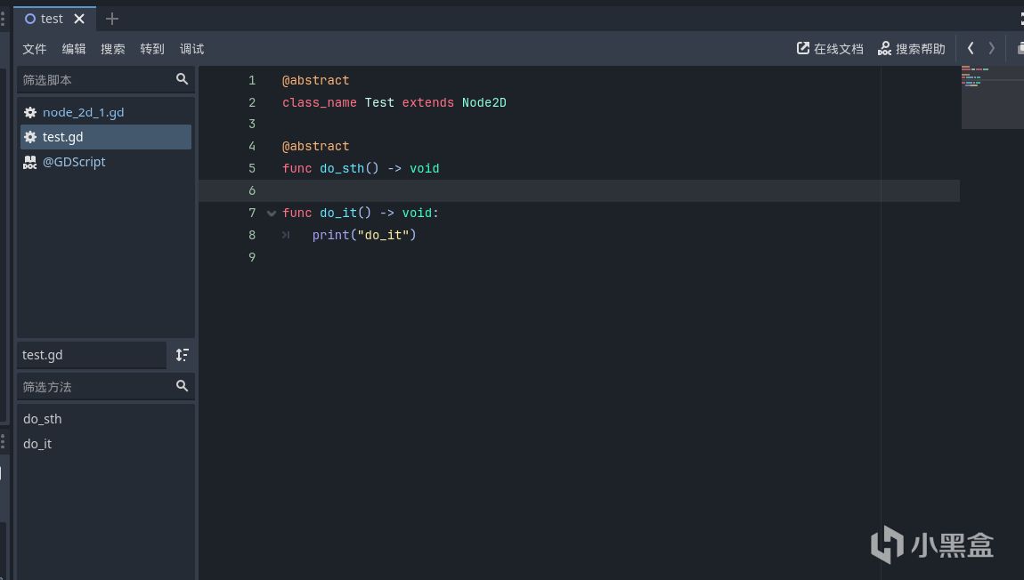Click the DOC icon beside @GDScript
Screen dimensions: 1024x580
[30, 162]
